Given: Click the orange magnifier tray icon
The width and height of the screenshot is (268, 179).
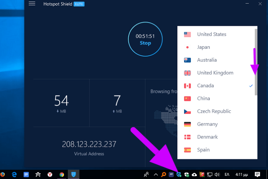Looking at the screenshot, I should 164,175.
